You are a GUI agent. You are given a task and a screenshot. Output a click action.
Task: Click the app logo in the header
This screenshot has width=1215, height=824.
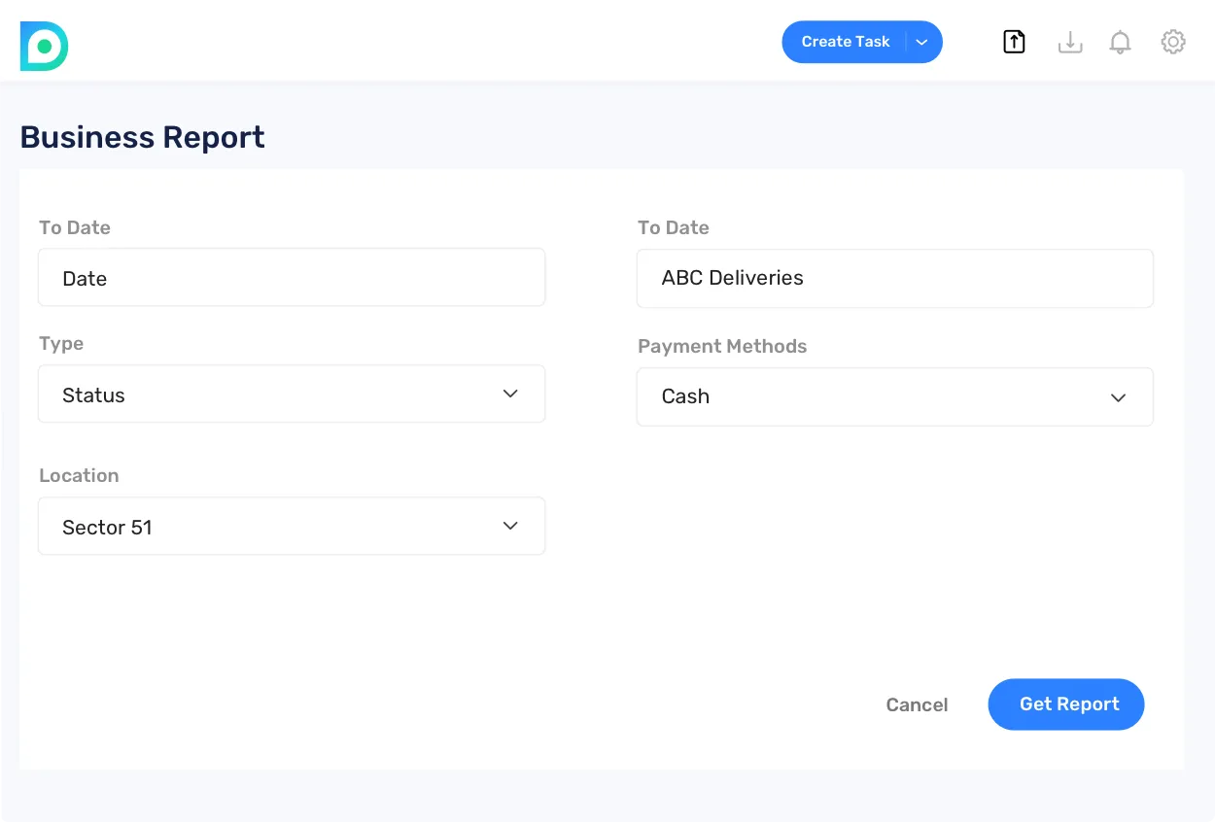pyautogui.click(x=44, y=46)
